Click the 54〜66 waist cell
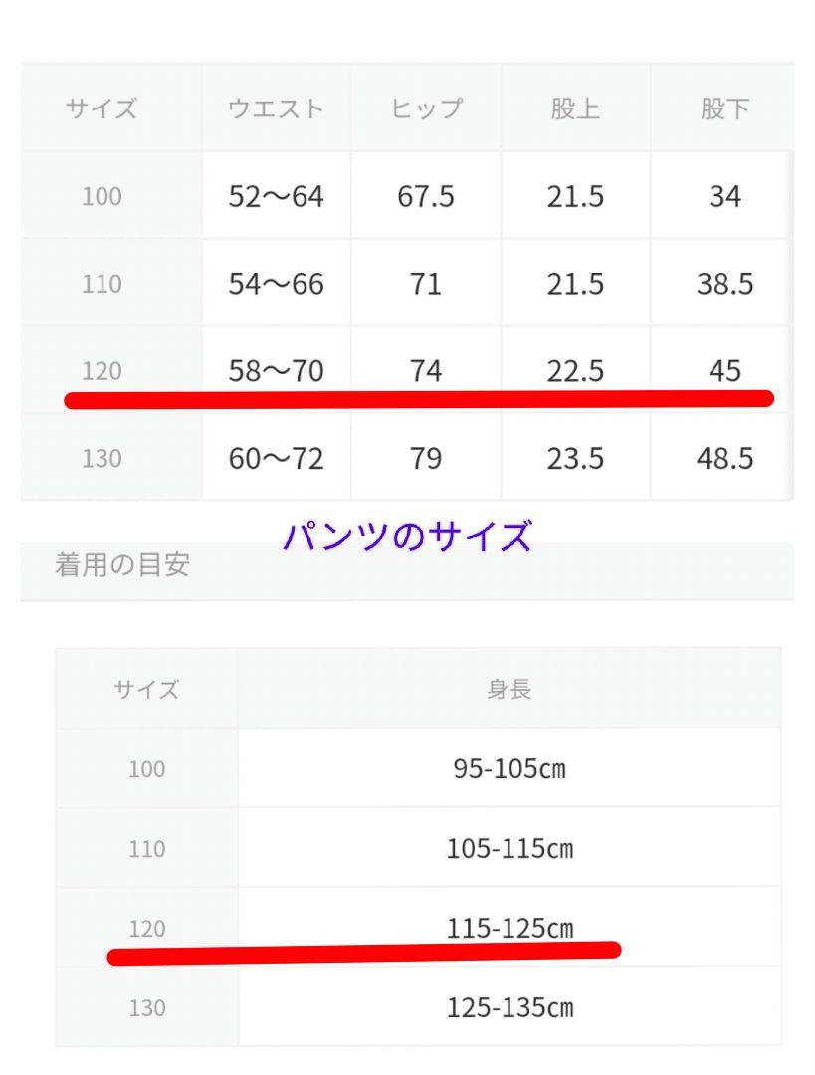This screenshot has width=815, height=1075. (277, 283)
